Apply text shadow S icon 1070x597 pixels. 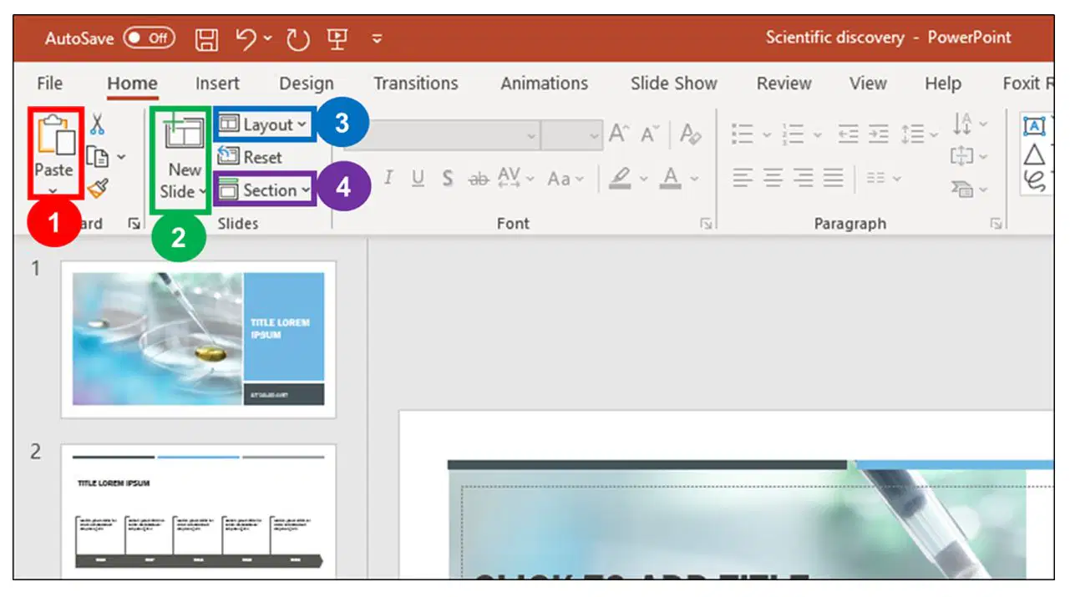click(448, 178)
